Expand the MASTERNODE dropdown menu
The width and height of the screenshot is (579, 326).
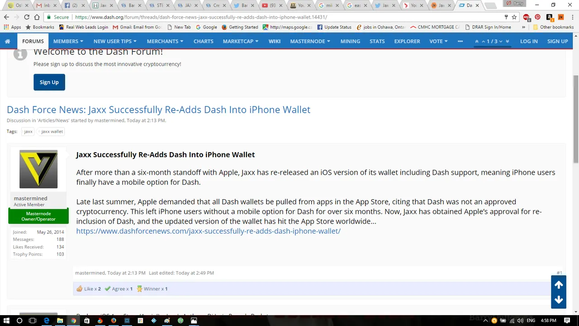[310, 41]
